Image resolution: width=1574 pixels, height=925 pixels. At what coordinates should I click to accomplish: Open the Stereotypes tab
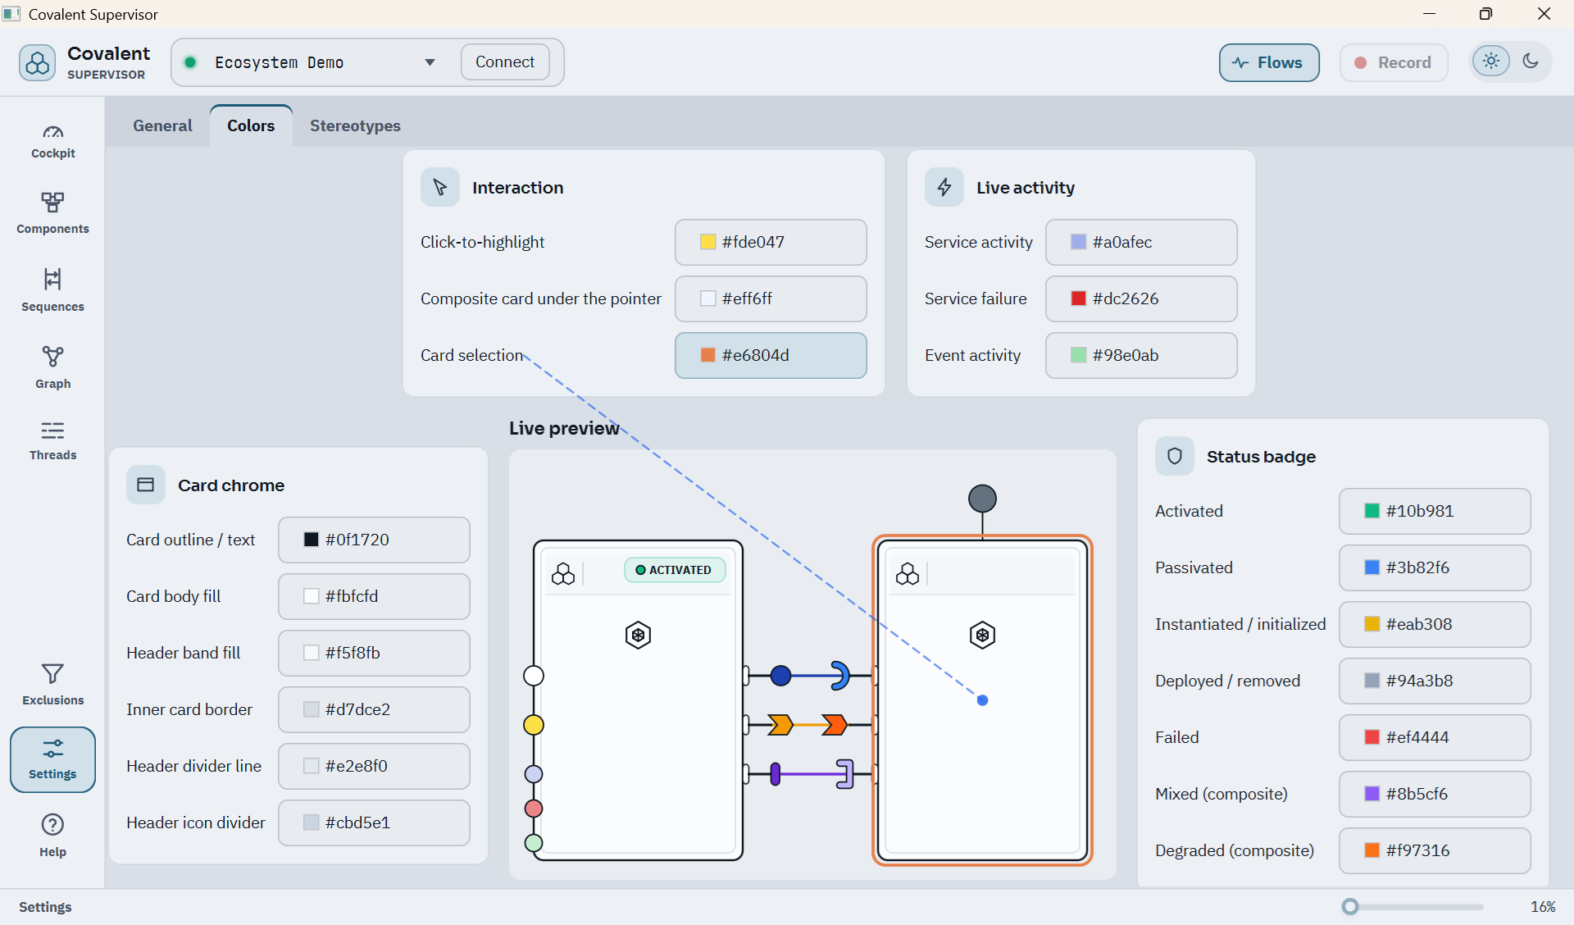point(355,125)
